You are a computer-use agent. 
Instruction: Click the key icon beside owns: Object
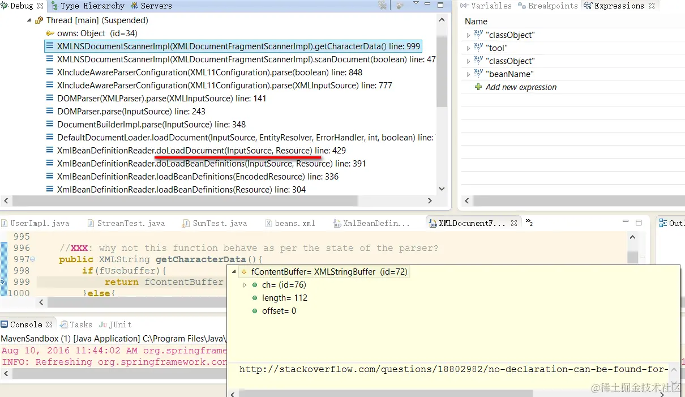pyautogui.click(x=50, y=33)
